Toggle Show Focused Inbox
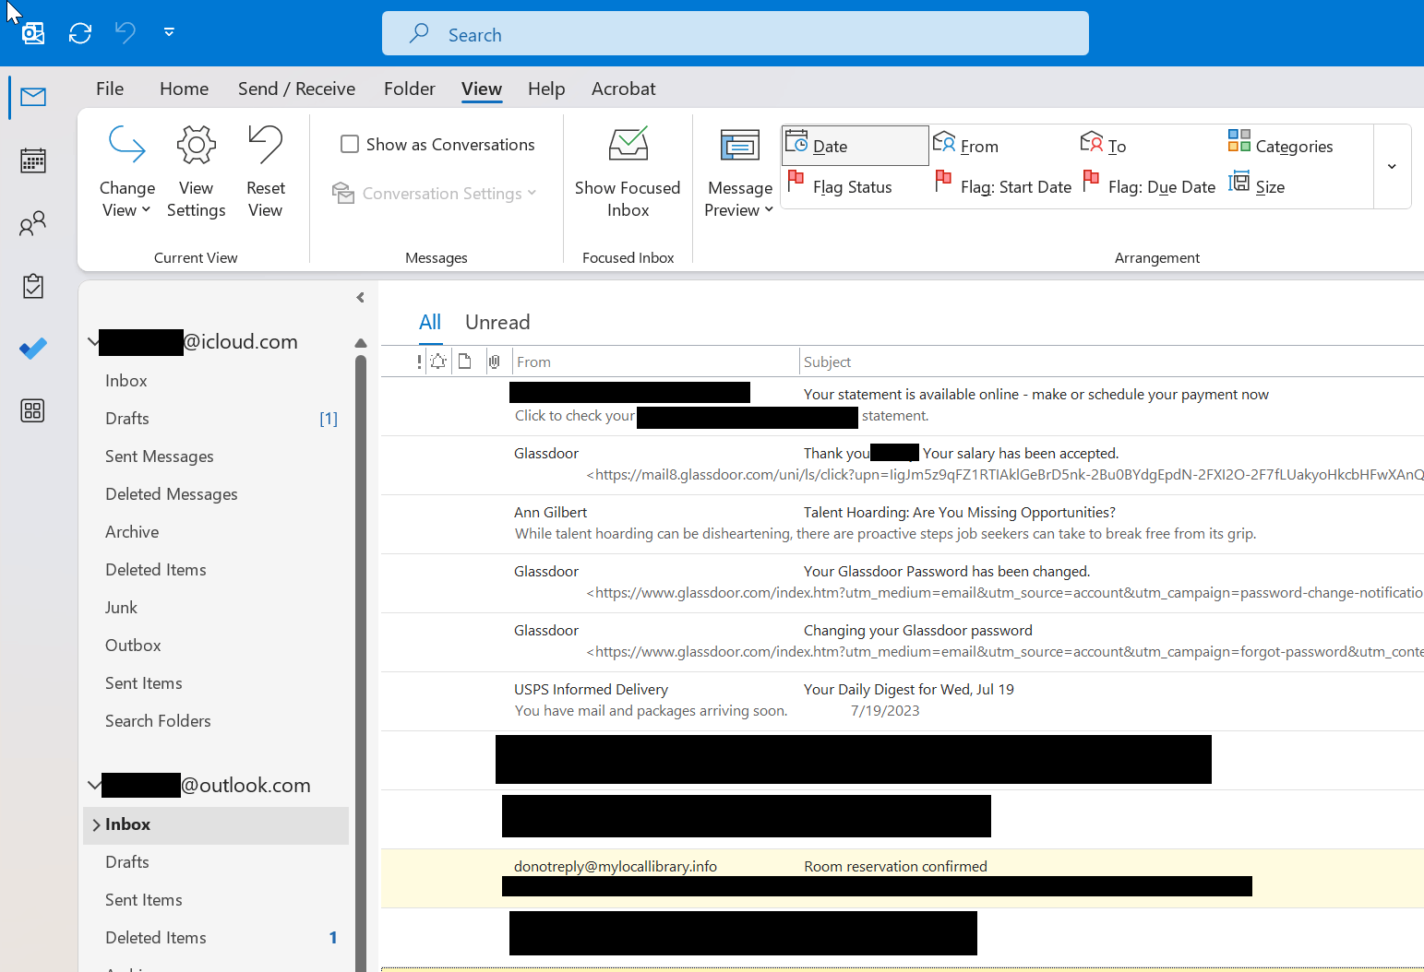This screenshot has height=972, width=1424. pyautogui.click(x=628, y=172)
